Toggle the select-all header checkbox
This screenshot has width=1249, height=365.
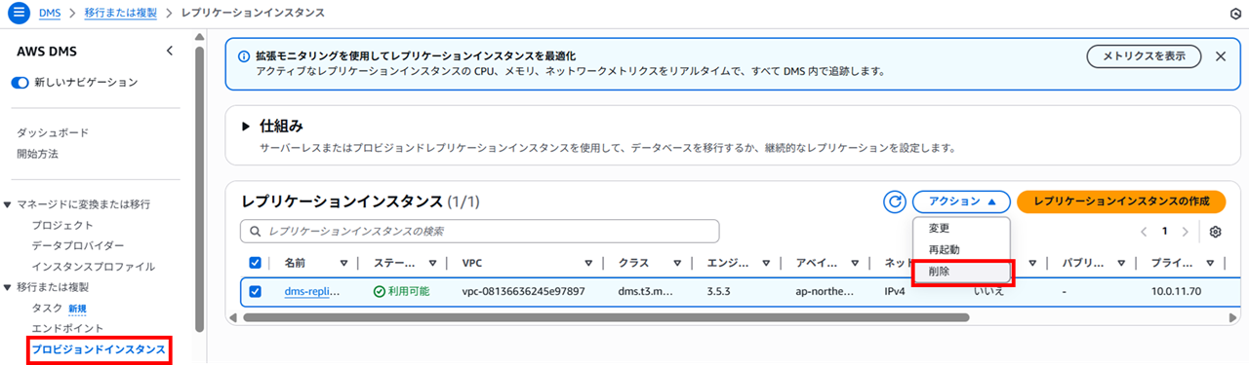(256, 263)
